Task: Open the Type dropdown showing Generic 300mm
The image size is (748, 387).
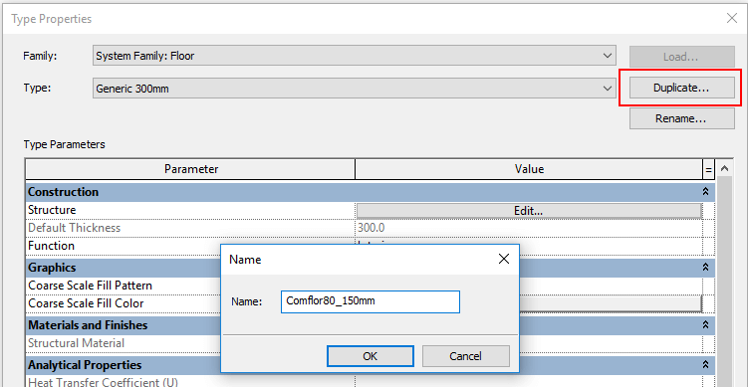Action: (x=354, y=89)
